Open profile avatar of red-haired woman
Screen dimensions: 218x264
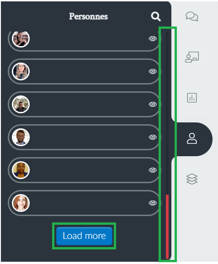pos(21,203)
